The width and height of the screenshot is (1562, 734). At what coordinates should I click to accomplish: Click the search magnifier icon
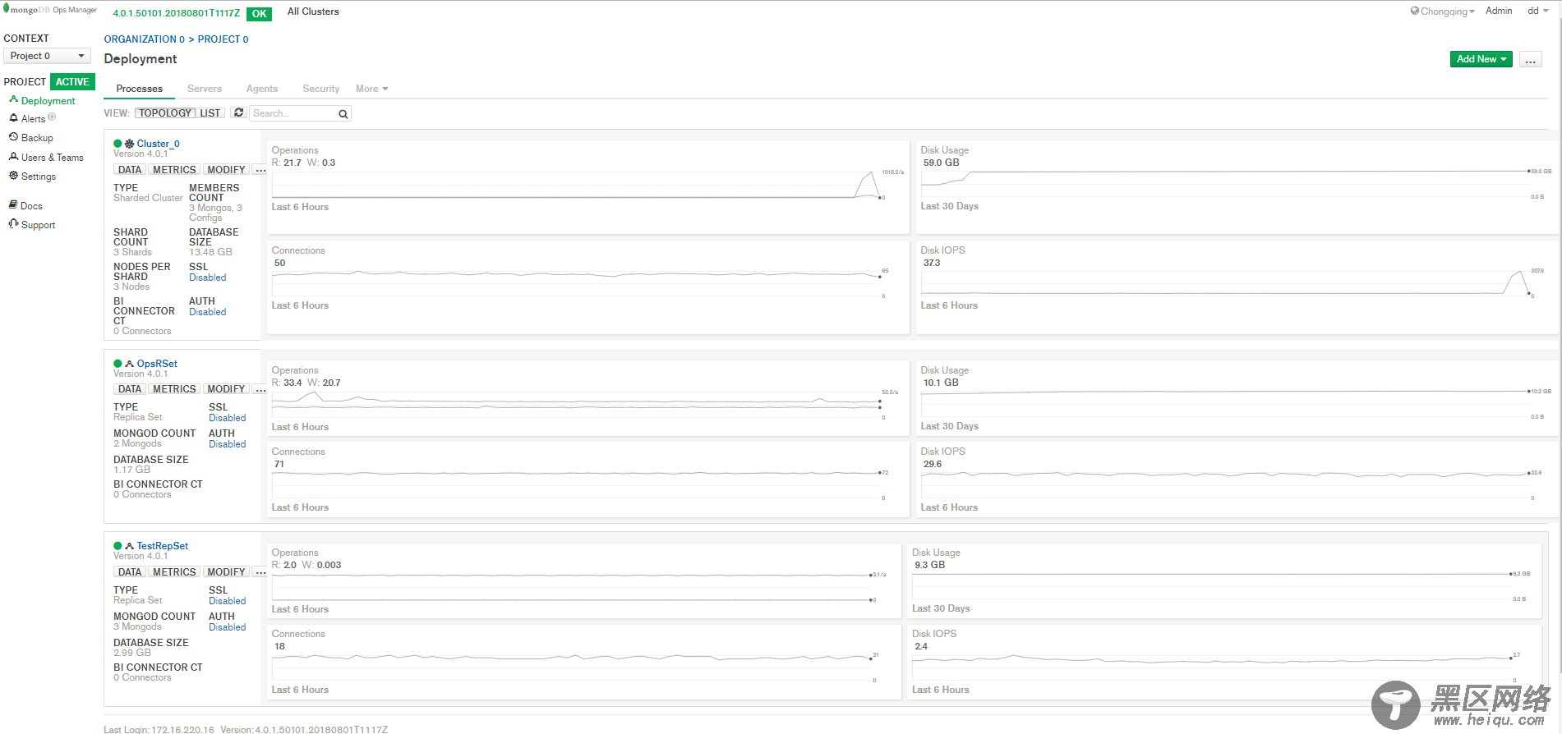[x=343, y=113]
